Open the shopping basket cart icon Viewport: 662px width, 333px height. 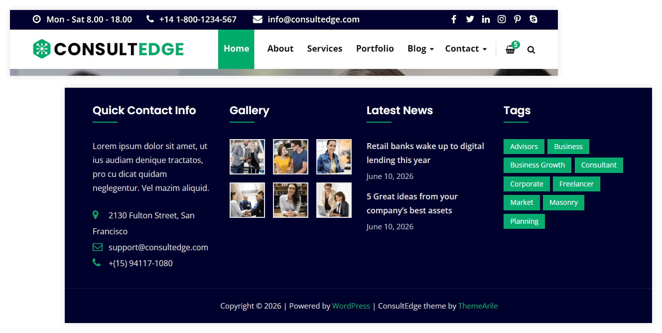click(x=510, y=49)
